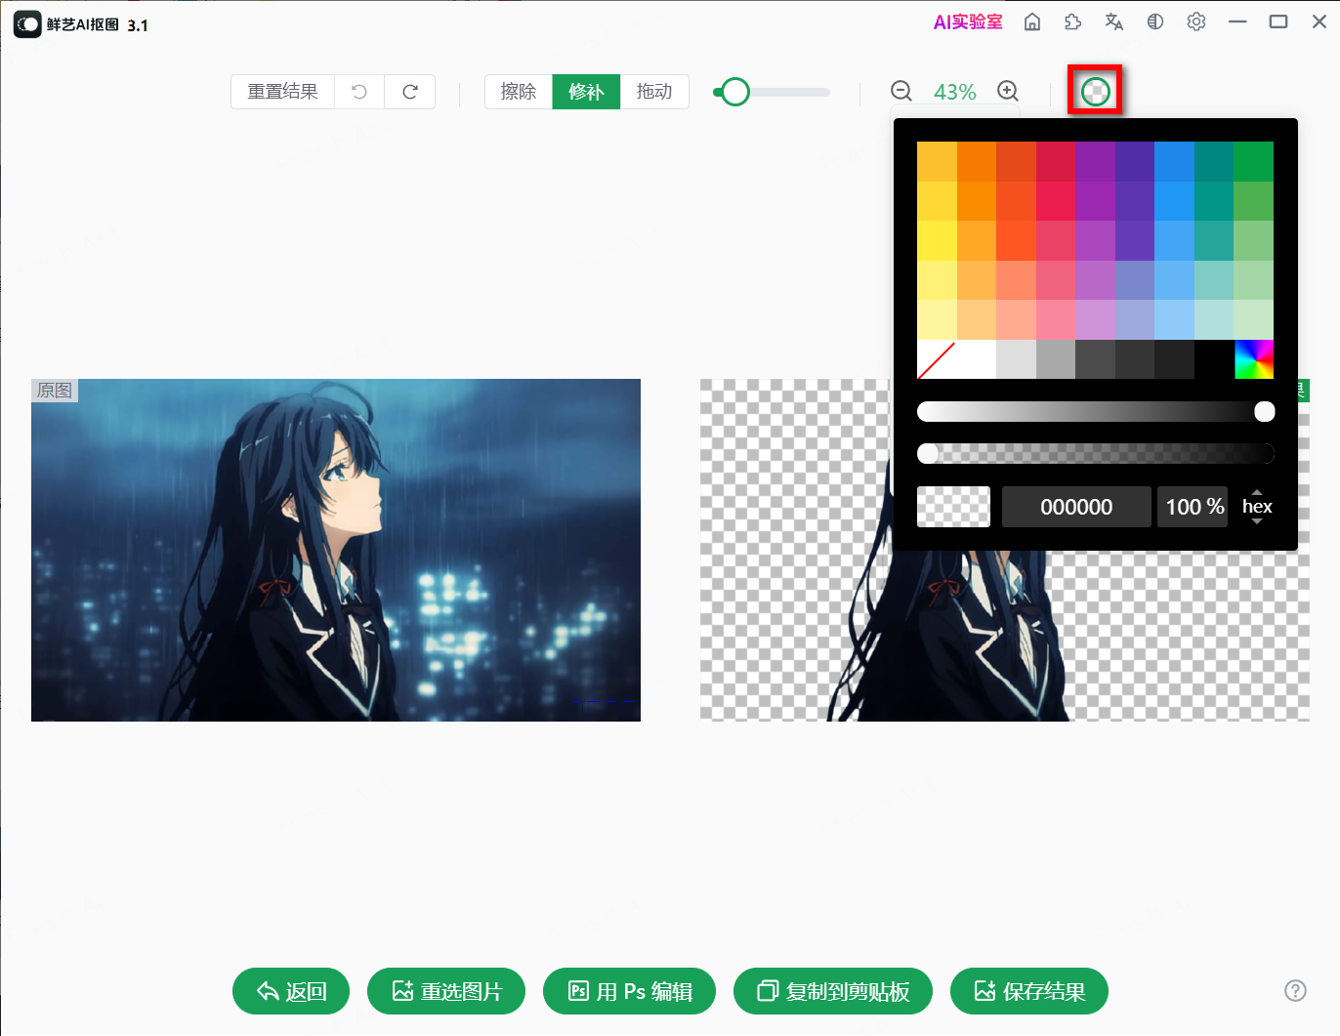Screen dimensions: 1340x1036
Task: Click the undo arrow icon
Action: click(x=359, y=92)
